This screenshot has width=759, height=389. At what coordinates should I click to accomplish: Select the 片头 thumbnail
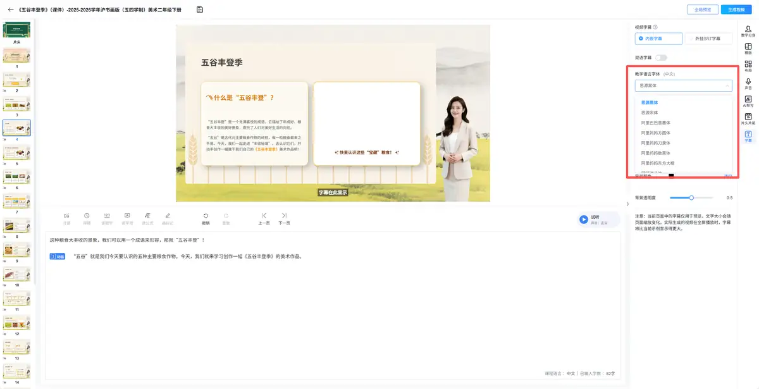(16, 30)
